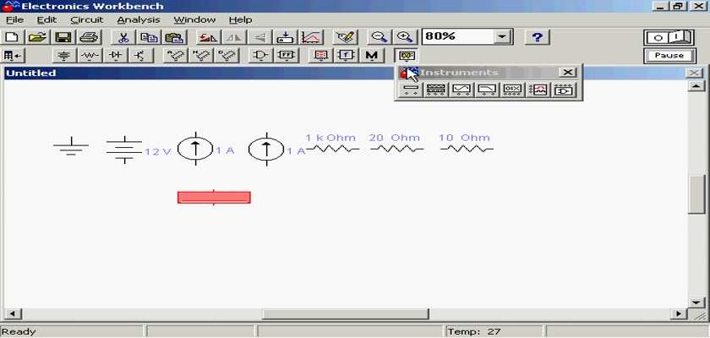710x338 pixels.
Task: Flip the simulation power switch
Action: pyautogui.click(x=669, y=37)
